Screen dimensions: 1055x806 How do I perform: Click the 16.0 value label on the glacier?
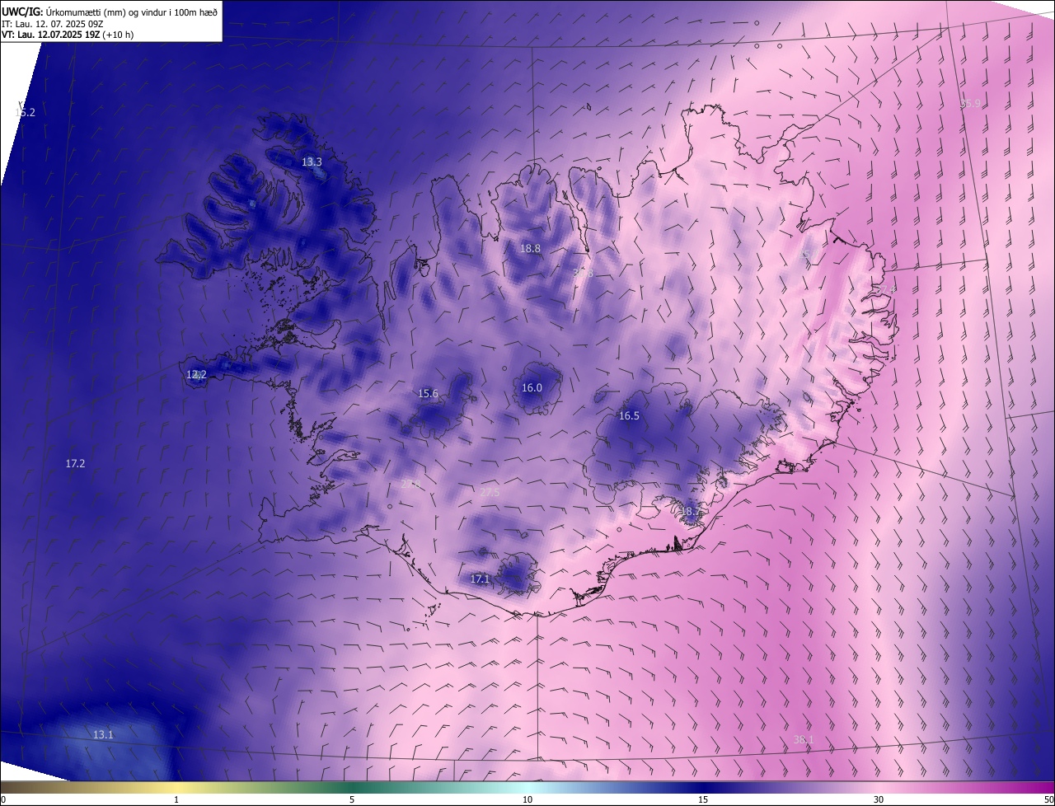[532, 387]
